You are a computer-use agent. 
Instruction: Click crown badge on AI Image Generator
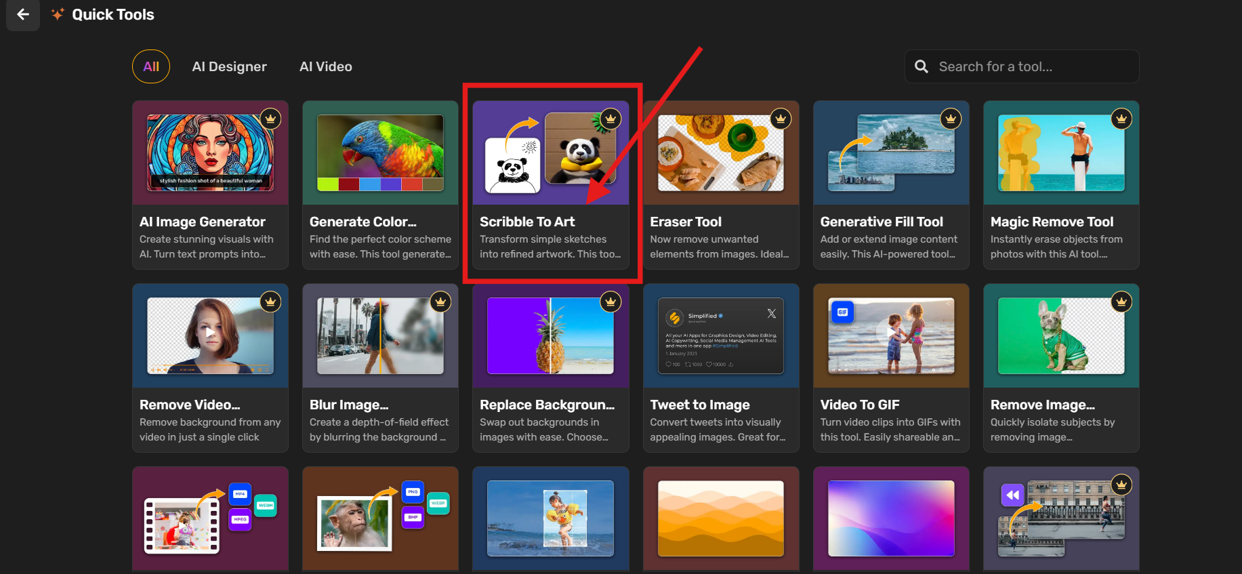pos(271,119)
